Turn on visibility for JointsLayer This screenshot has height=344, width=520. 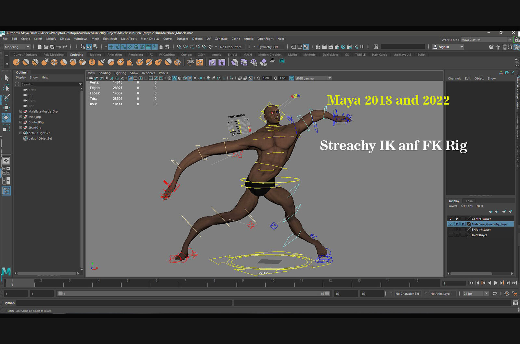450,235
